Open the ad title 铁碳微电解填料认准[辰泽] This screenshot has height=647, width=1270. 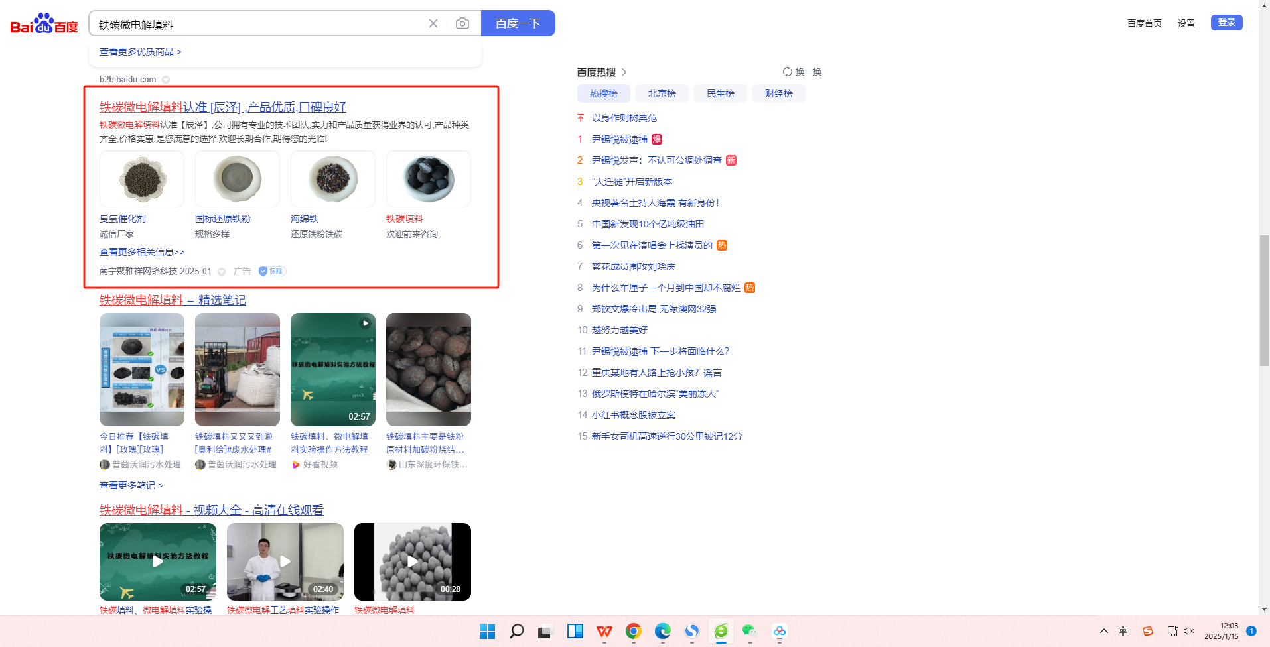pyautogui.click(x=223, y=107)
